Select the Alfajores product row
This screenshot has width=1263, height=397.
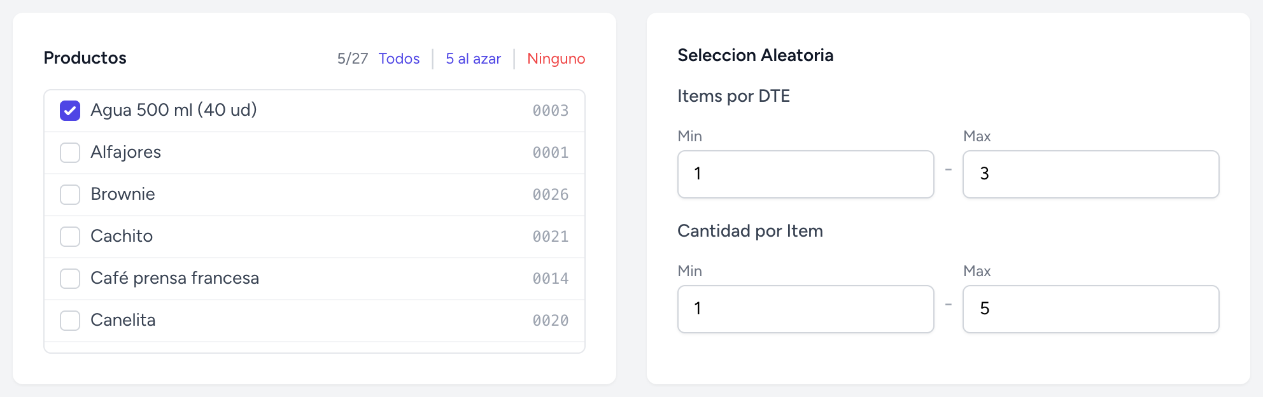(255, 152)
